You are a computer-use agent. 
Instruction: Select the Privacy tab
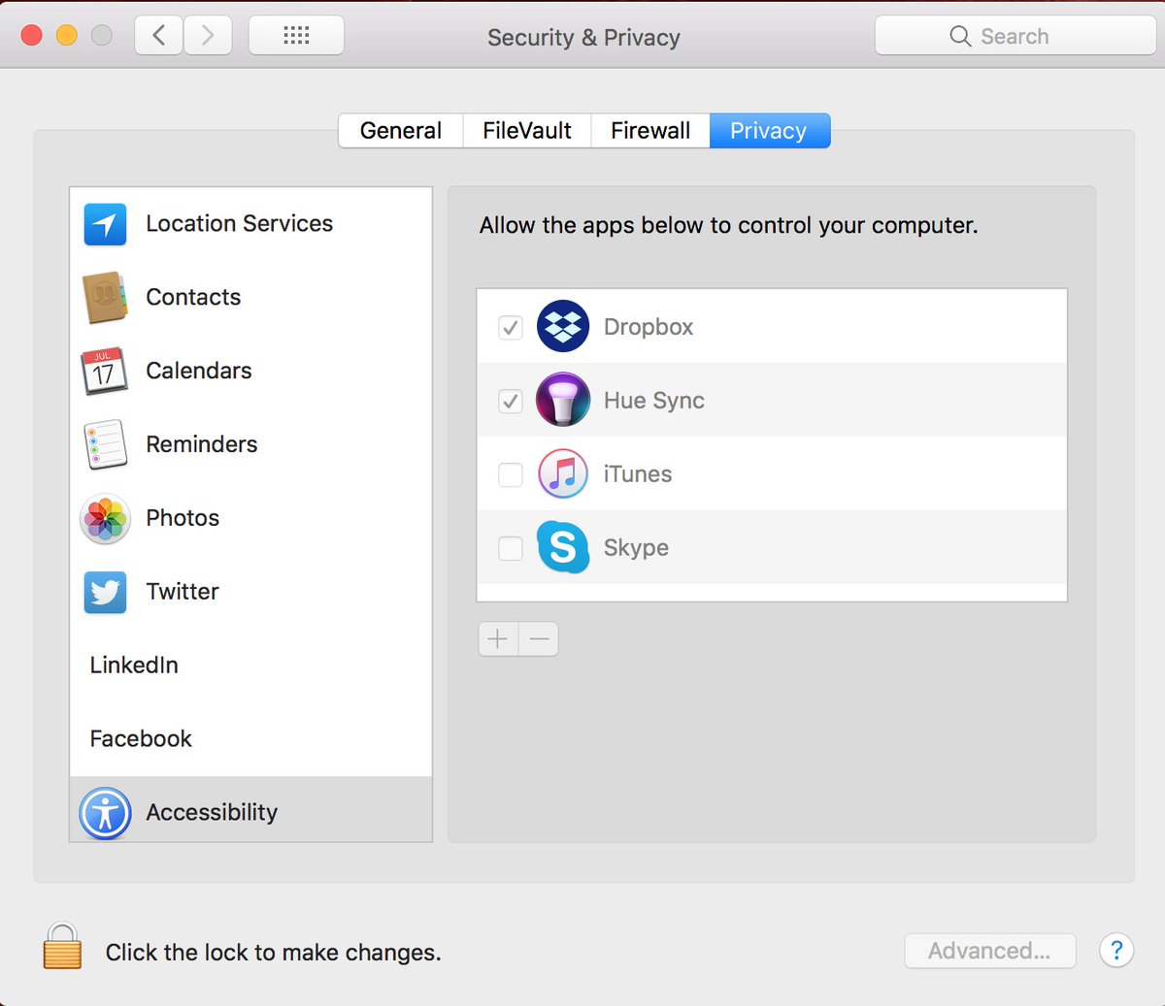[770, 131]
